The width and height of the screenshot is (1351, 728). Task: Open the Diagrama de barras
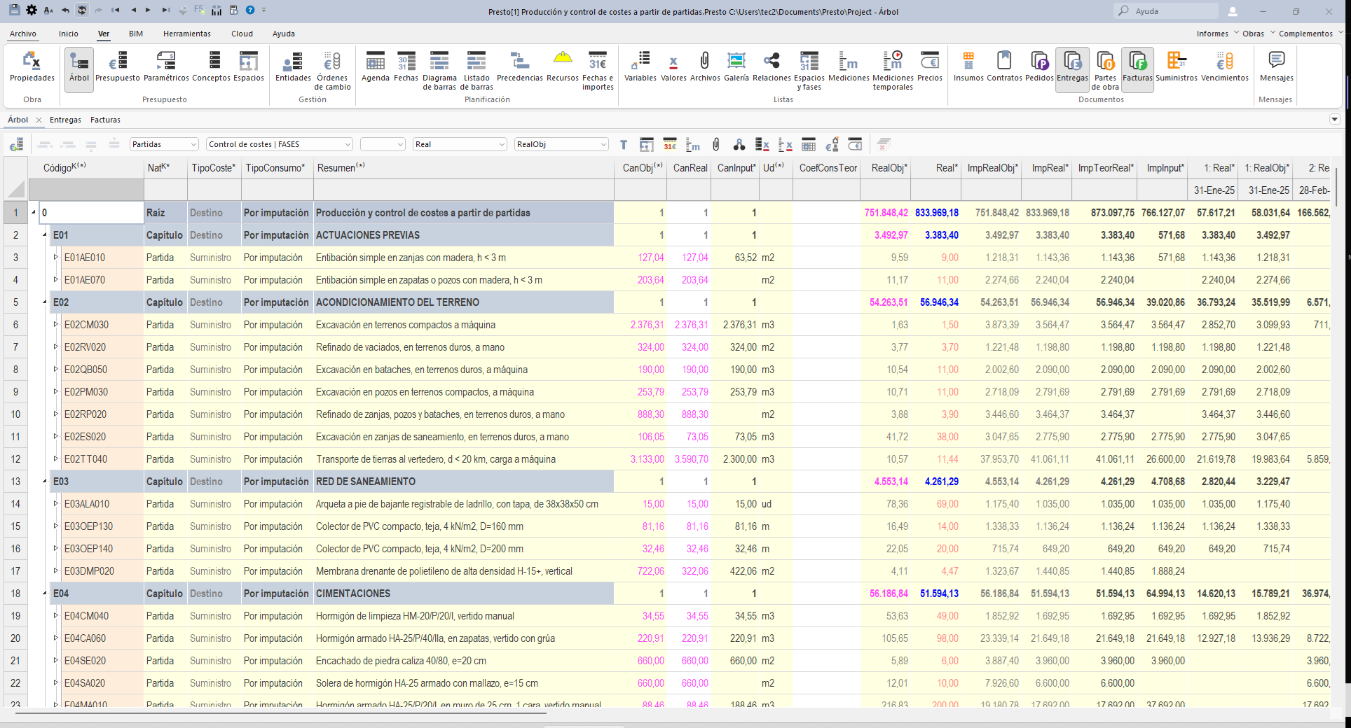click(x=439, y=69)
